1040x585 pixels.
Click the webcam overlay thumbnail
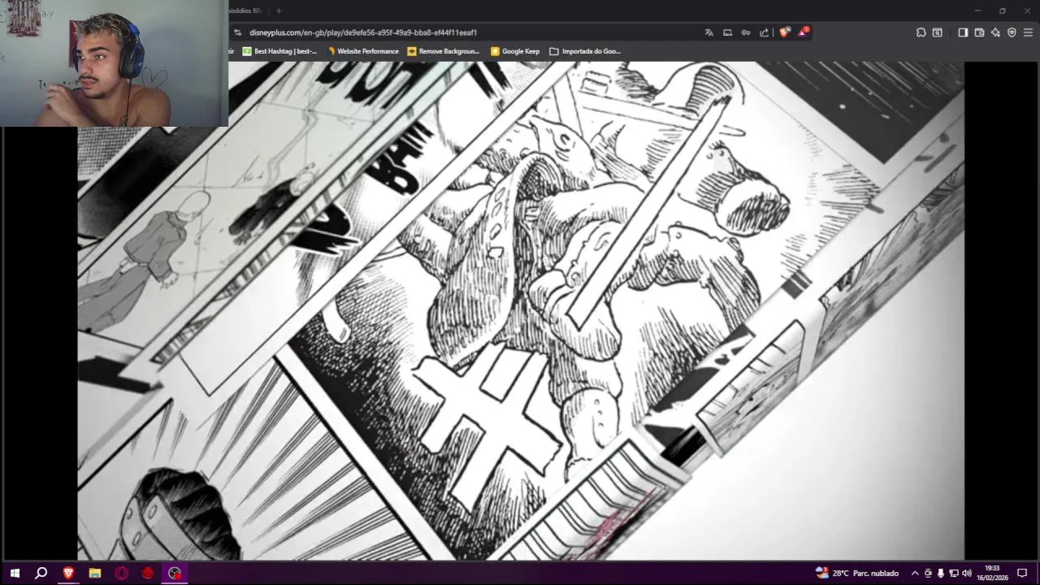pyautogui.click(x=114, y=63)
